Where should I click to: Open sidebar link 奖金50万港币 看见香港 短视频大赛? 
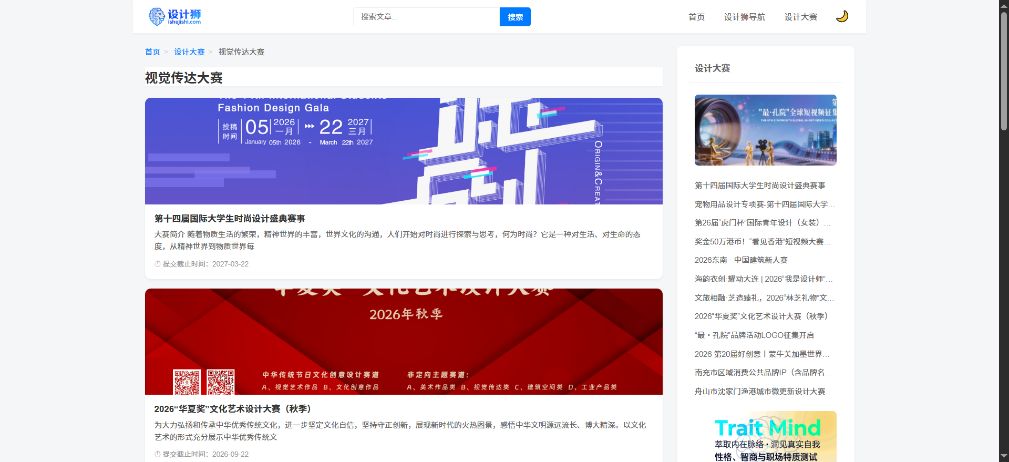pyautogui.click(x=763, y=242)
